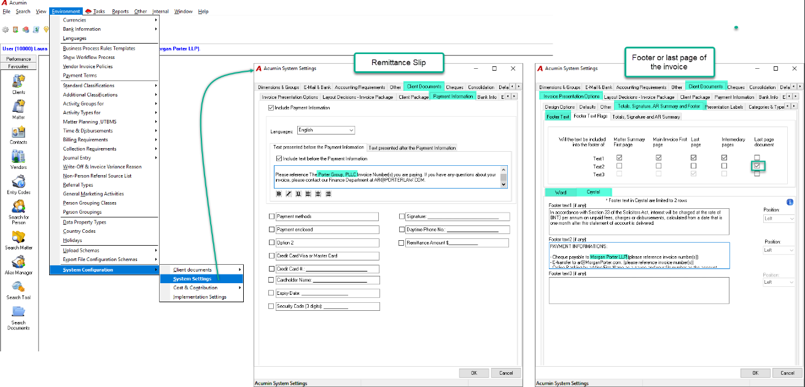Click the Performance panel button

(x=19, y=59)
